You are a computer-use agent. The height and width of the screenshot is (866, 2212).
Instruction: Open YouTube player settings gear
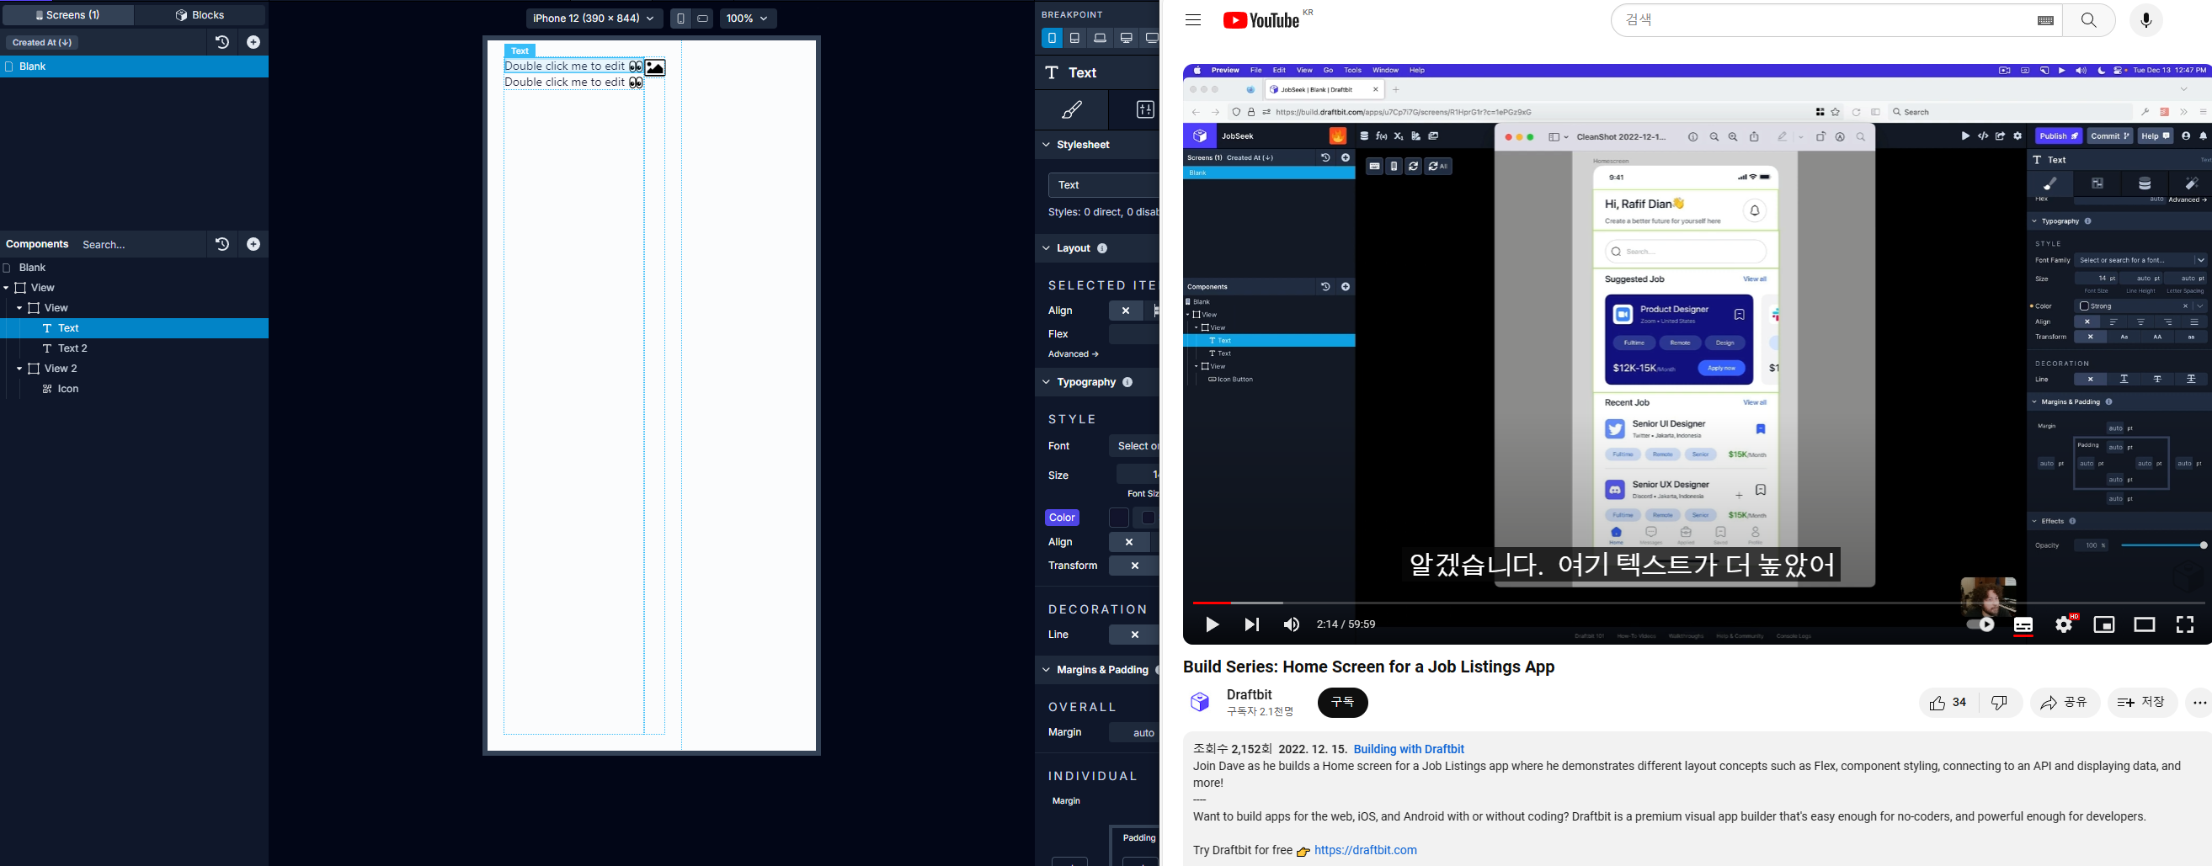[x=2065, y=624]
